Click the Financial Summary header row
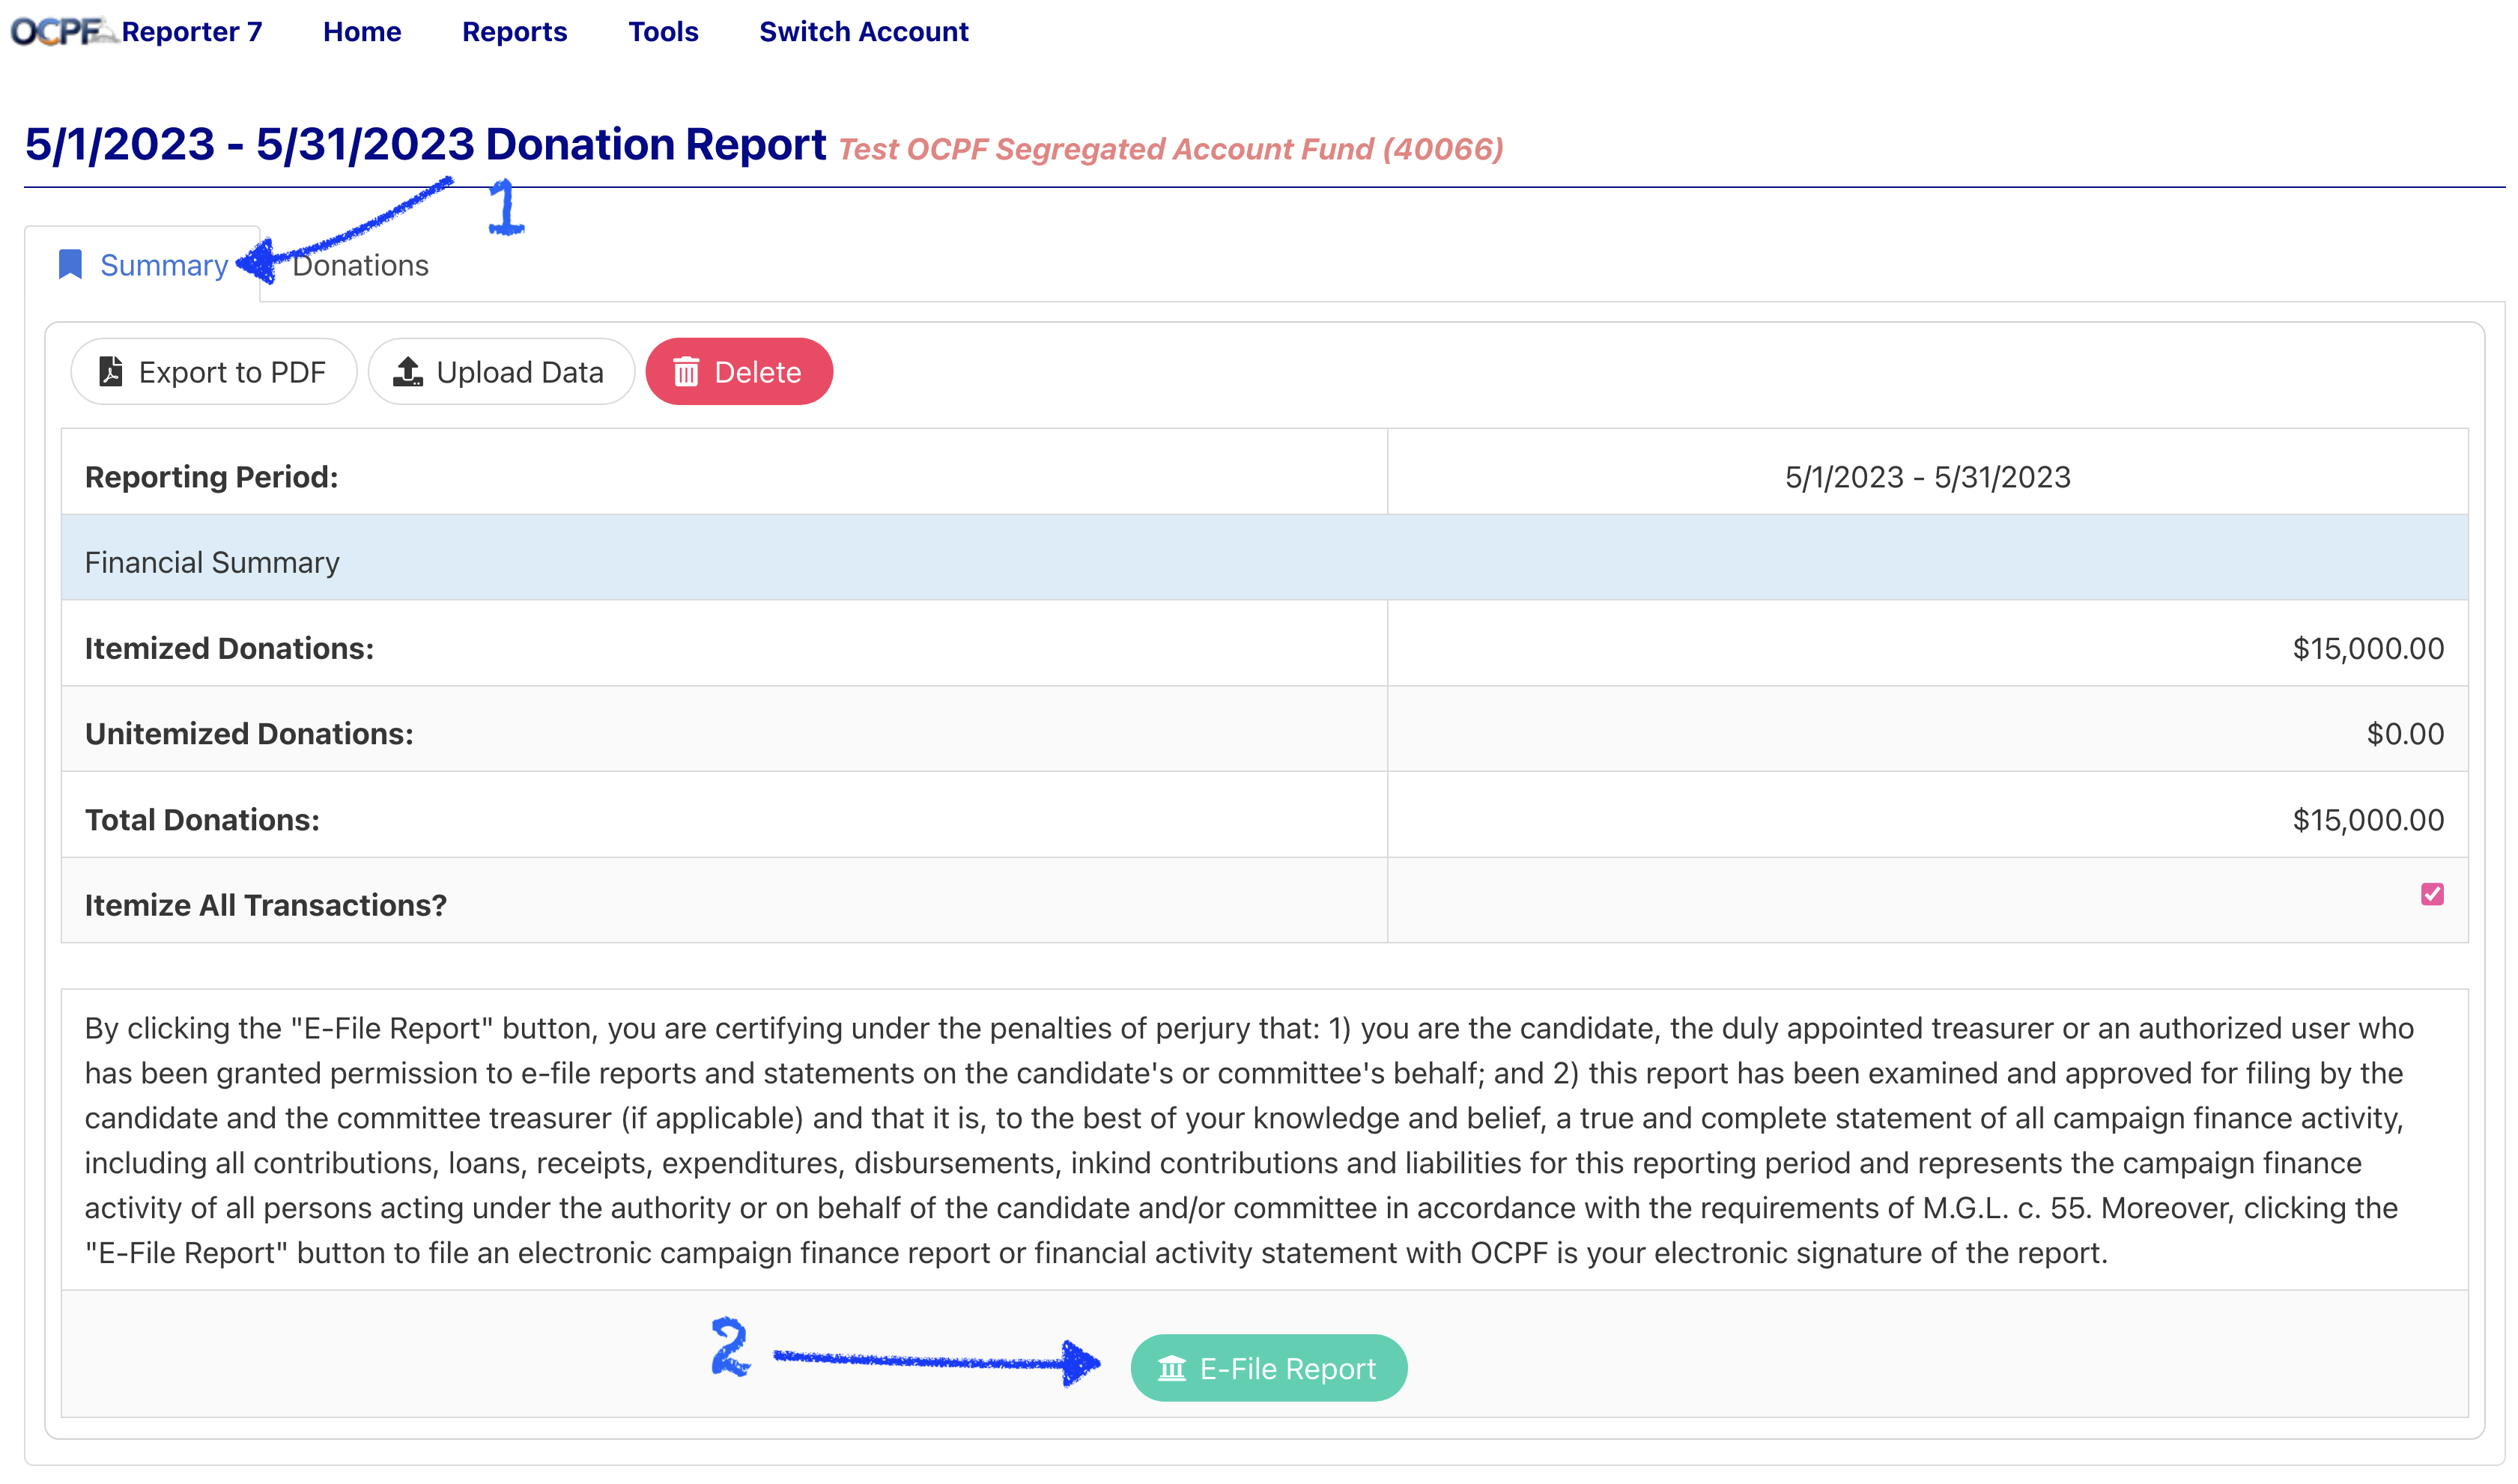2518x1484 pixels. pyautogui.click(x=1264, y=562)
